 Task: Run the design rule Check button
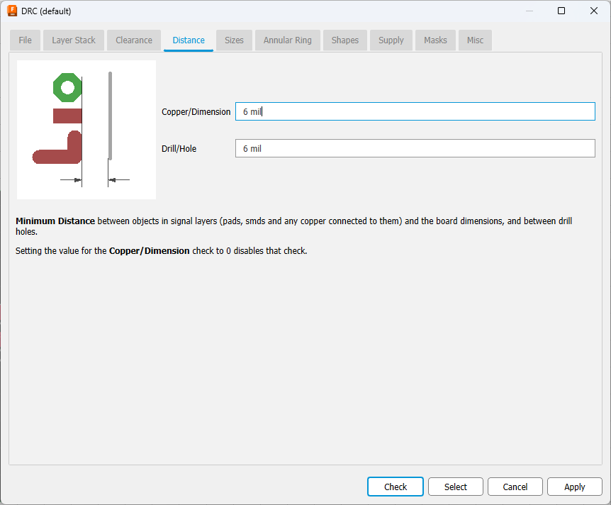[x=396, y=487]
